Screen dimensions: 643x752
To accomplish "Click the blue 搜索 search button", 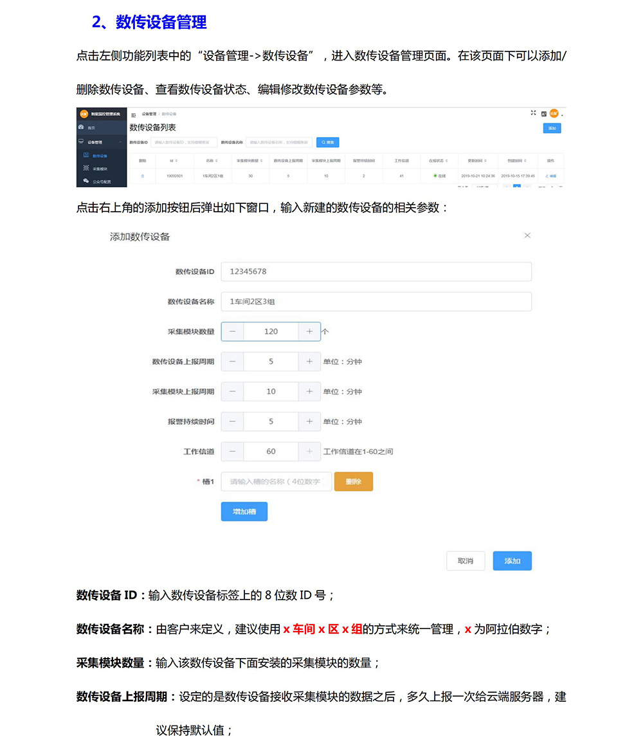I will coord(327,142).
